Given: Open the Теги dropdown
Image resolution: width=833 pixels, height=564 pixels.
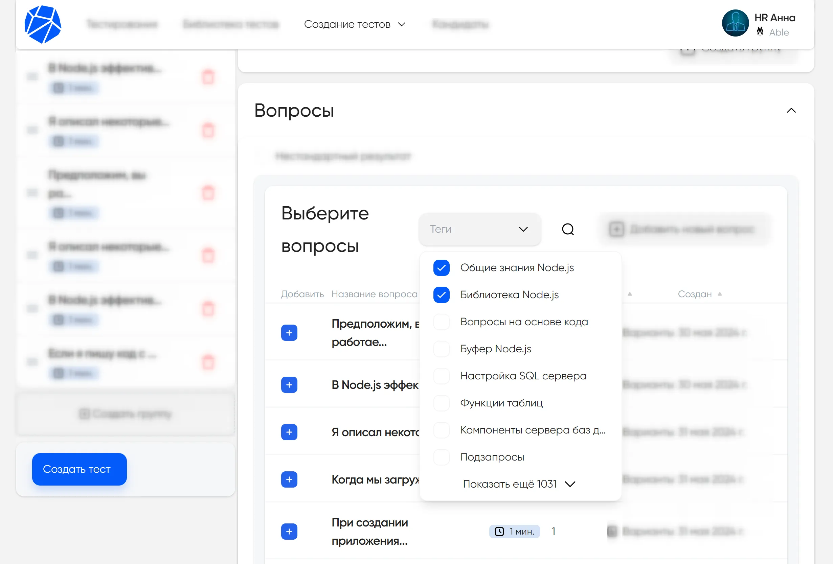Looking at the screenshot, I should click(x=479, y=229).
